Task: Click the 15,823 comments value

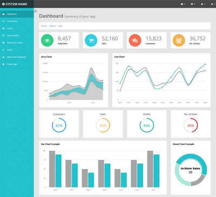Action: (x=153, y=38)
